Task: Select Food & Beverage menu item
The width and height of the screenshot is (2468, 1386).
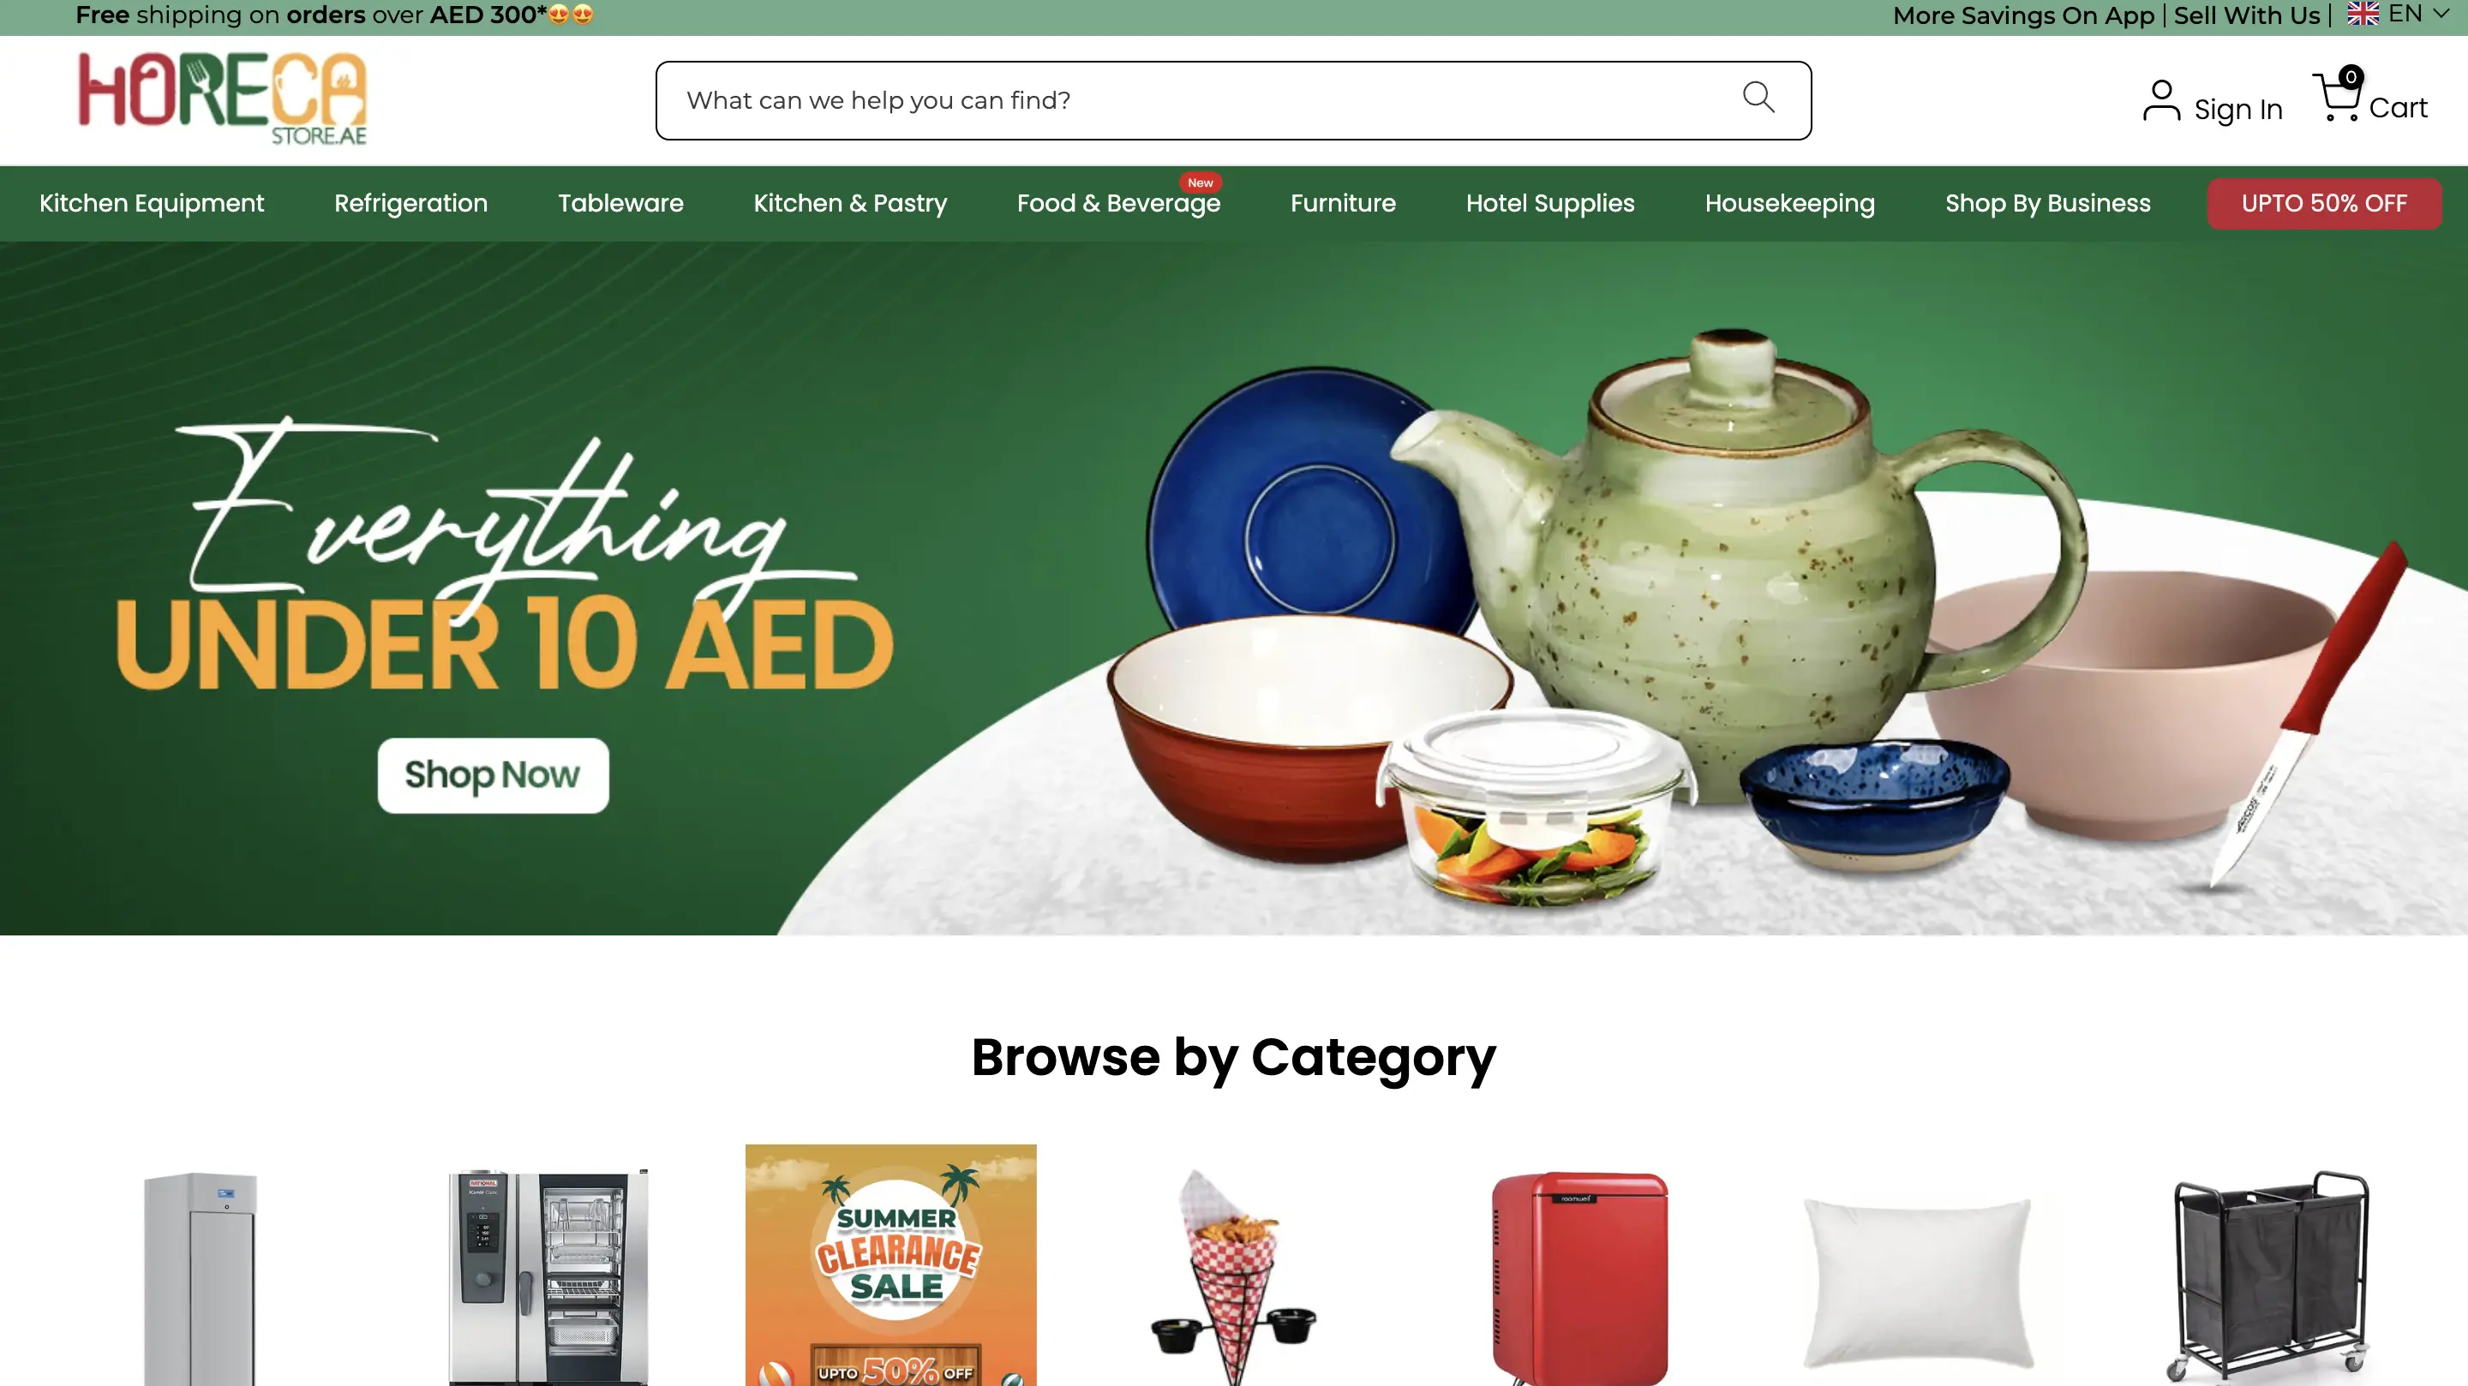Action: click(1118, 203)
